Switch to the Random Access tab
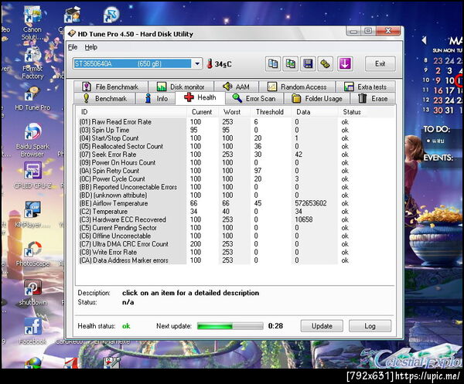The image size is (464, 384). pos(297,87)
